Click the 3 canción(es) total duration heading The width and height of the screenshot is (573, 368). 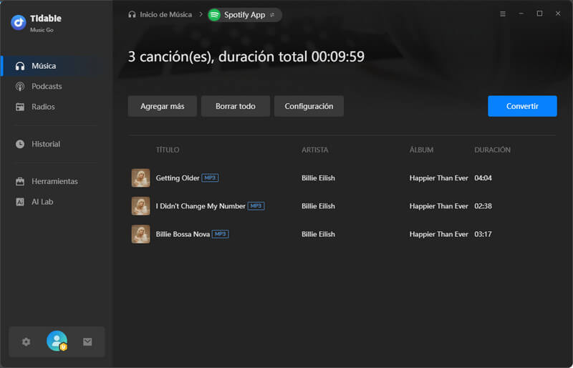(246, 57)
